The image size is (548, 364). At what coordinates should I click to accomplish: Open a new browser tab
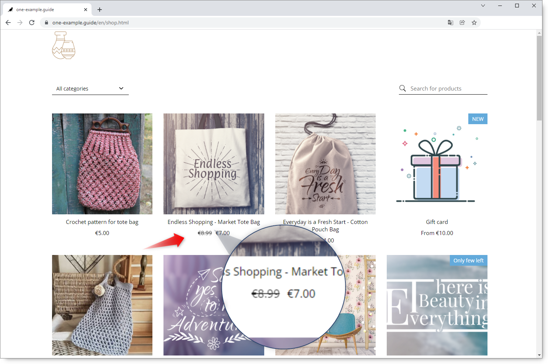pyautogui.click(x=100, y=10)
